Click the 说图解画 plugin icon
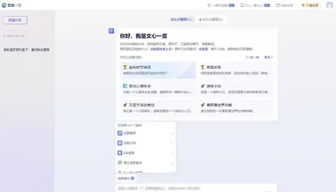 point(120,133)
